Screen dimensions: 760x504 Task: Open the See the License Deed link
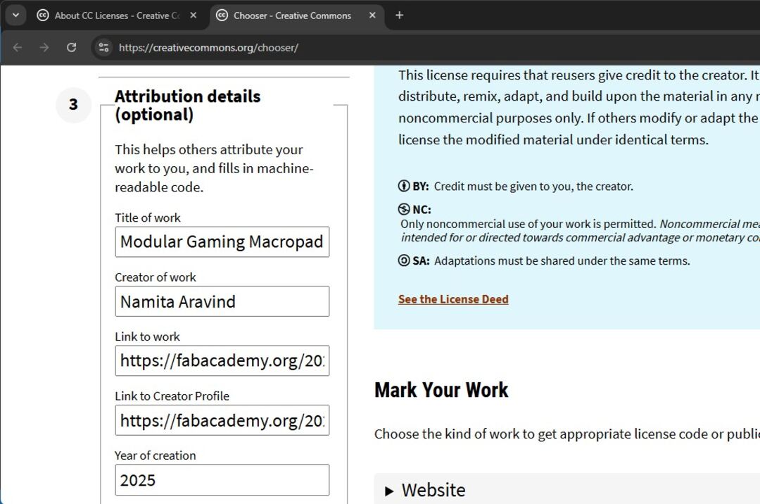[453, 299]
